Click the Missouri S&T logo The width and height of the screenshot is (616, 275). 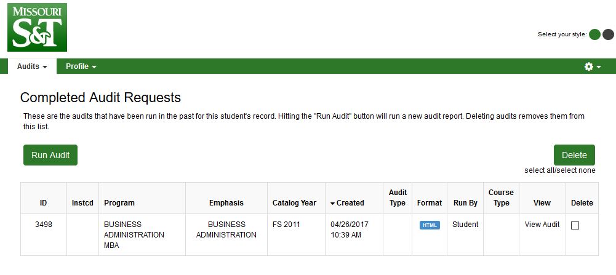pos(37,27)
